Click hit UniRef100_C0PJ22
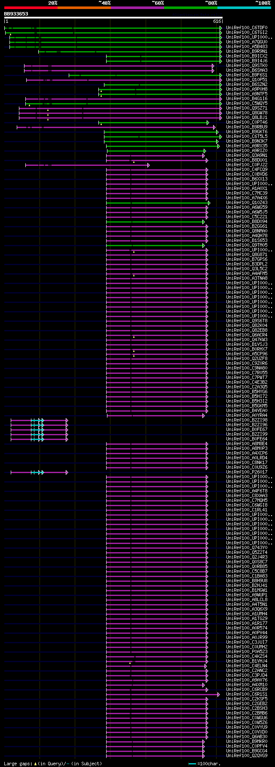275x767 pixels. [x=247, y=165]
